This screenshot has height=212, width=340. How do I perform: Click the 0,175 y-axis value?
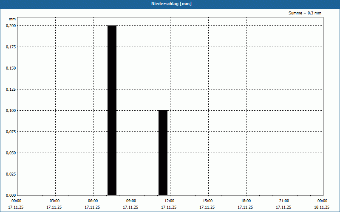[x=11, y=47]
